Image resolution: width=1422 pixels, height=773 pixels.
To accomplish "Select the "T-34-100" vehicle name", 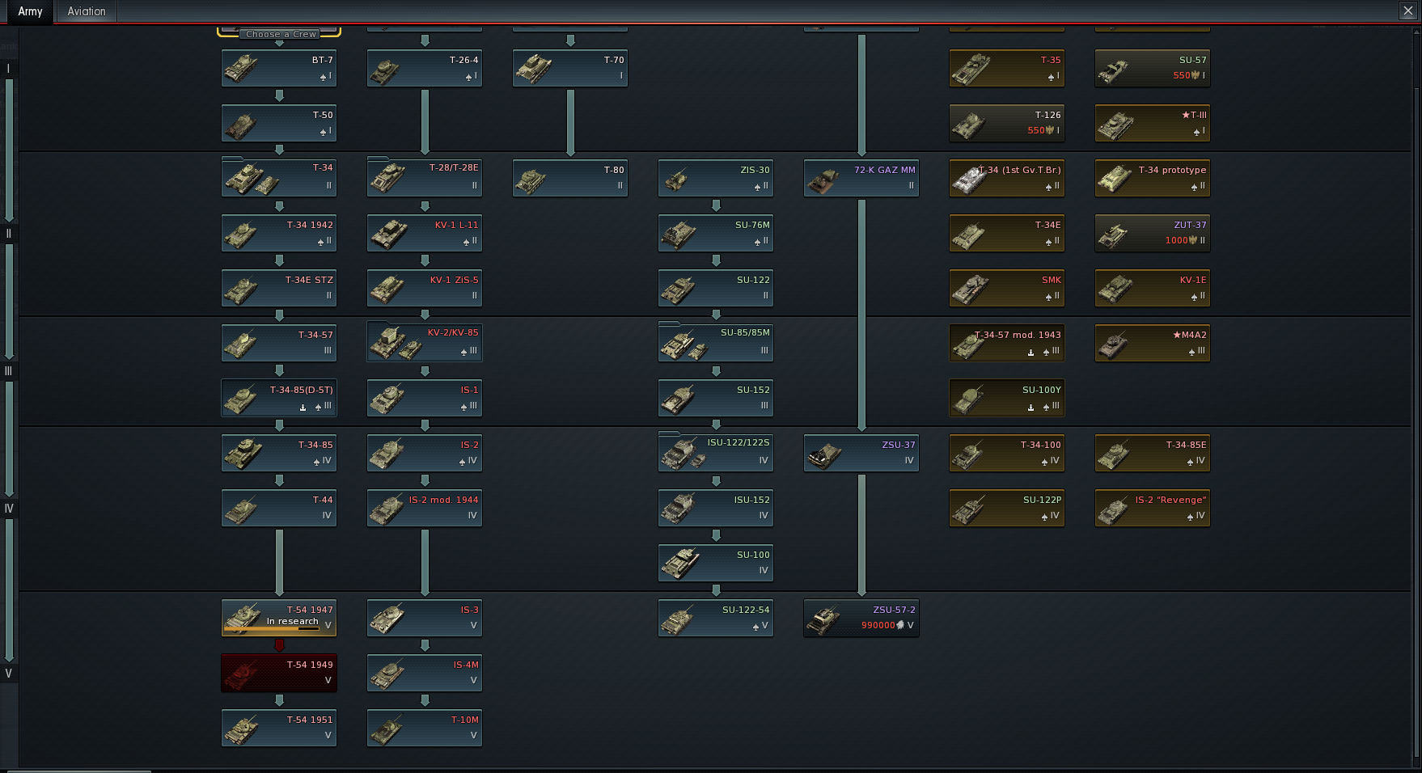I will [x=1041, y=445].
